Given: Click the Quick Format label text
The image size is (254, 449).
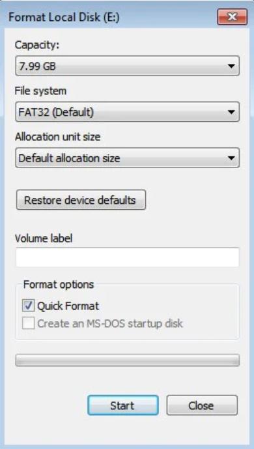Looking at the screenshot, I should click(x=68, y=306).
